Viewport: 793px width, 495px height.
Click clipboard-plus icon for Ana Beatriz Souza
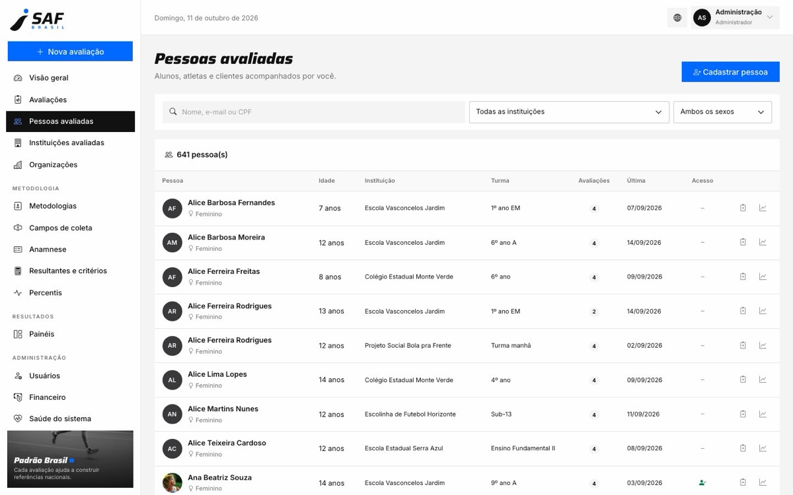tap(743, 482)
